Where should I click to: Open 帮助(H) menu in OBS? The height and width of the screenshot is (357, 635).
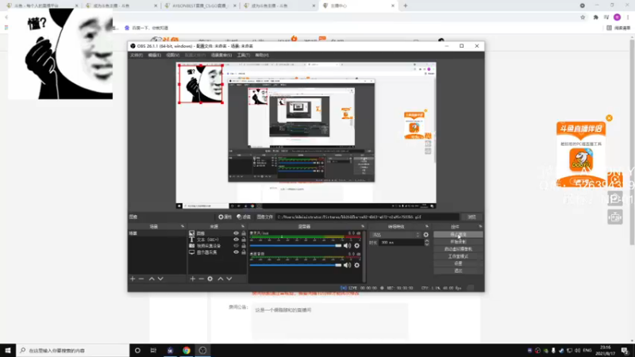point(262,55)
